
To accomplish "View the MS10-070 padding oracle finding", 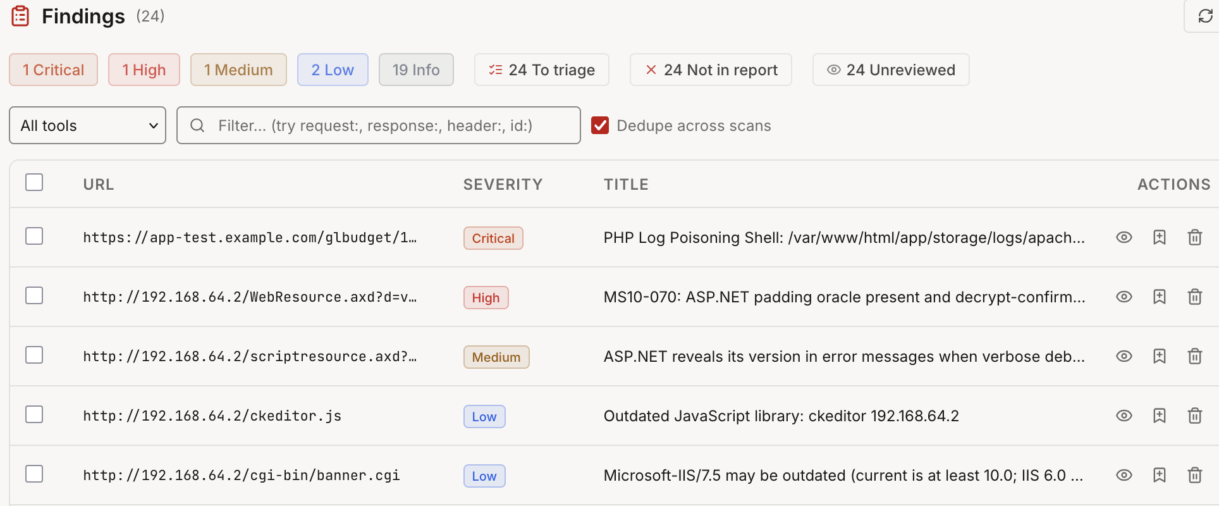I will pos(1124,297).
